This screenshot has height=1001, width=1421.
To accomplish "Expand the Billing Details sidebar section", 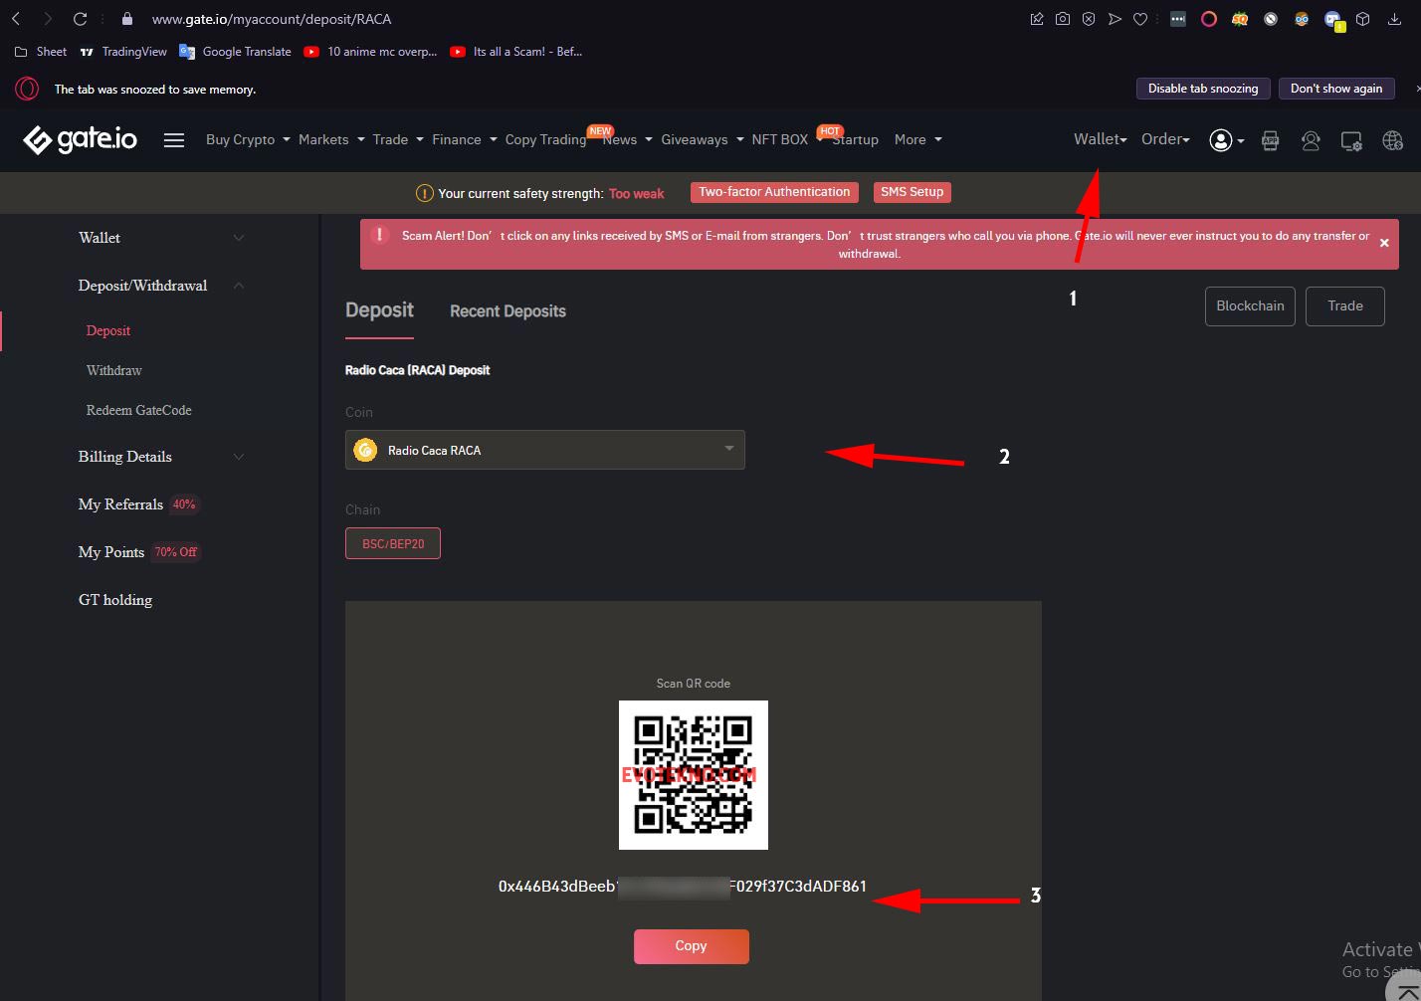I will click(239, 457).
